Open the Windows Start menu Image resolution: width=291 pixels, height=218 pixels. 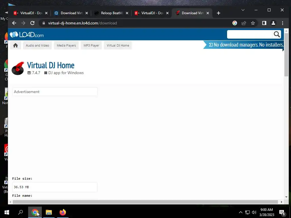[x=7, y=212]
